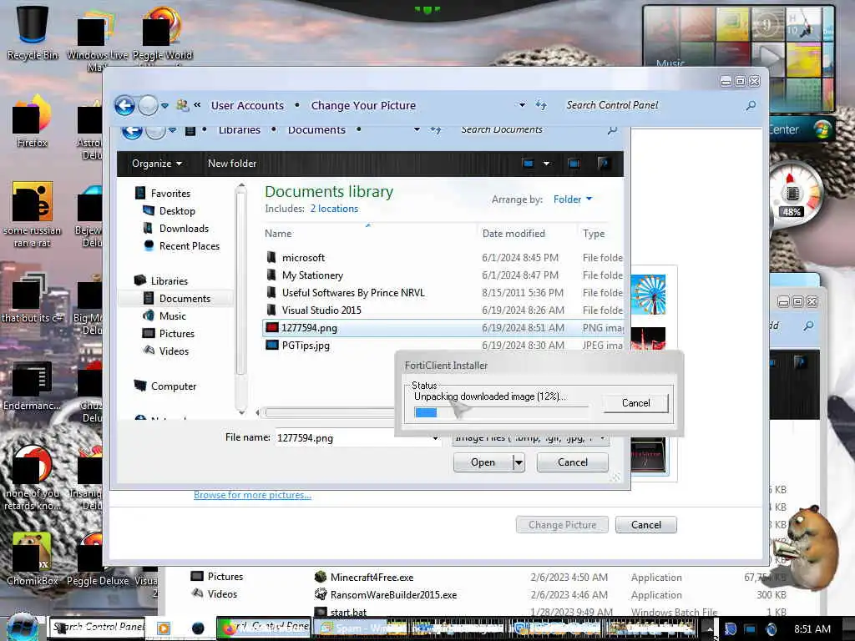Expand the File name history dropdown

click(435, 438)
